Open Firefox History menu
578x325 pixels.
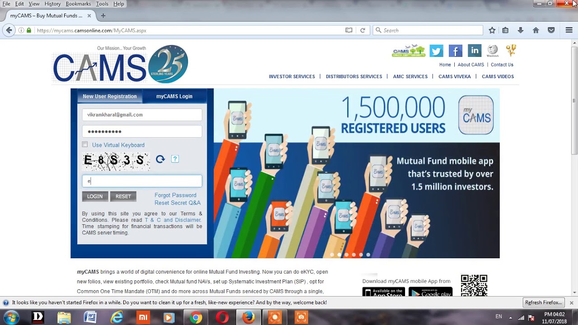52,4
